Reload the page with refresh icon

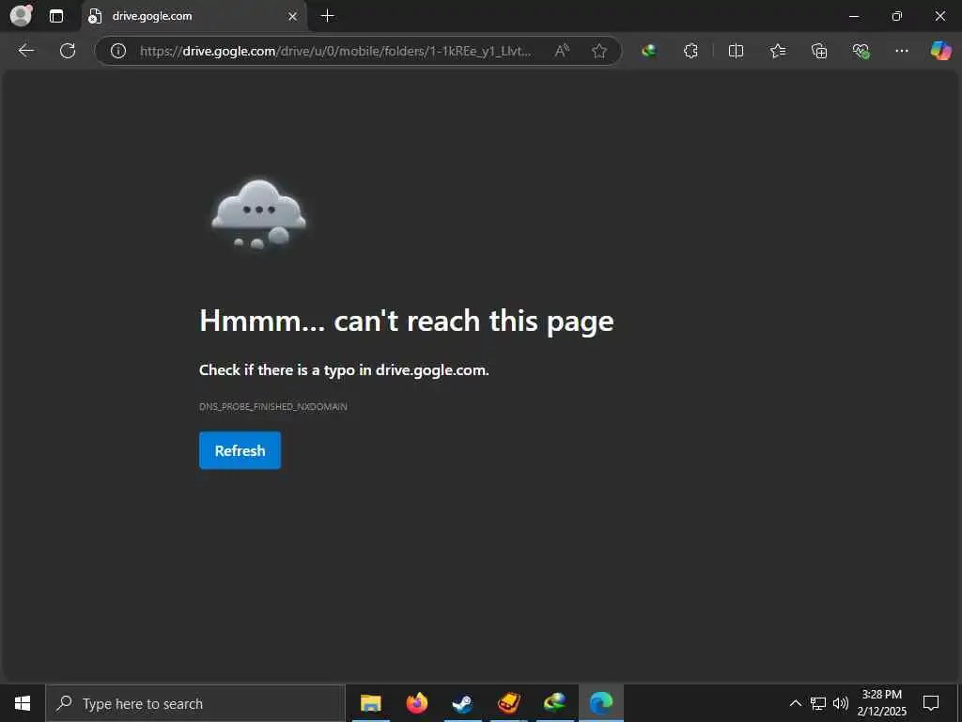(68, 51)
